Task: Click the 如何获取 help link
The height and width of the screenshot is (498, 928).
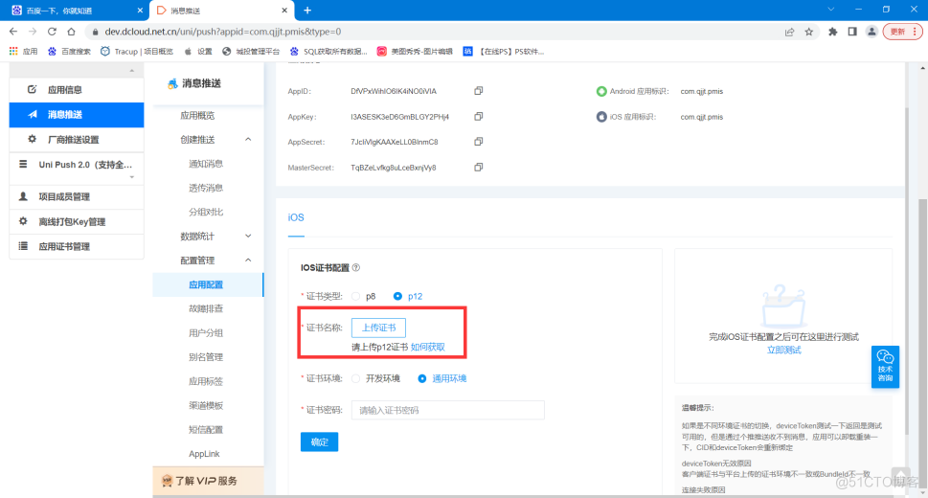Action: tap(428, 347)
